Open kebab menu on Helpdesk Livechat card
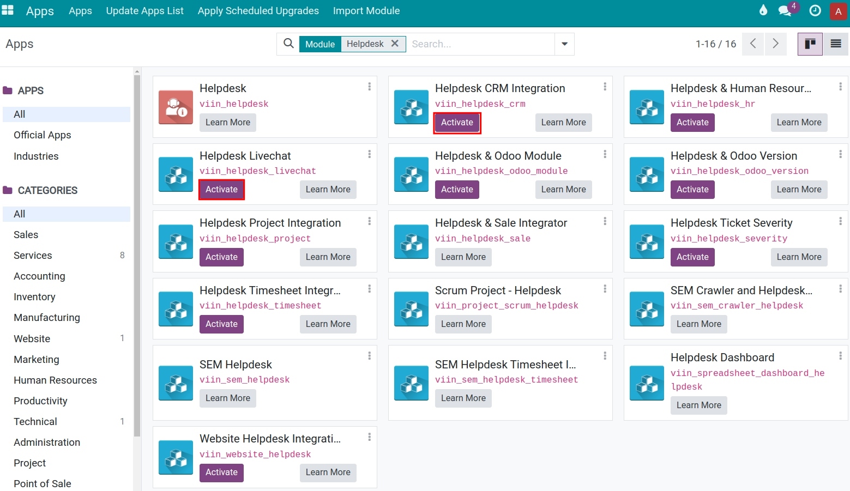Viewport: 850px width, 491px height. point(370,154)
